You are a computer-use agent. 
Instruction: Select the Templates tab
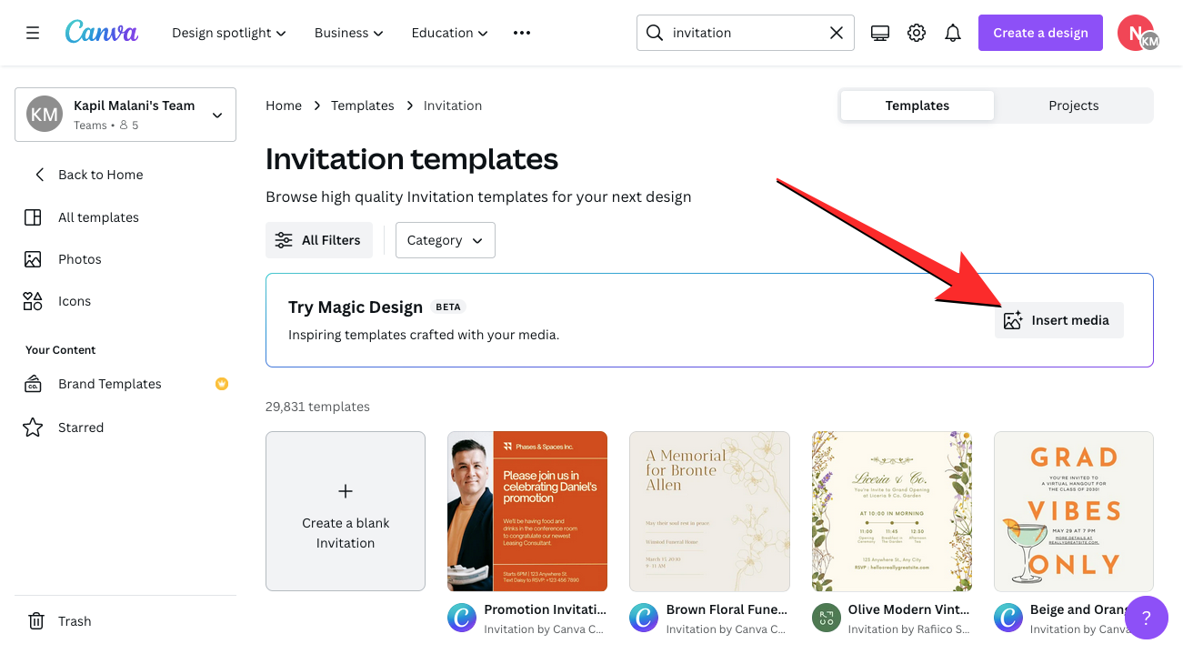pos(917,106)
